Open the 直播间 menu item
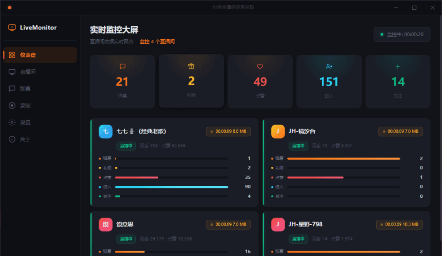This screenshot has height=256, width=442. (40, 72)
